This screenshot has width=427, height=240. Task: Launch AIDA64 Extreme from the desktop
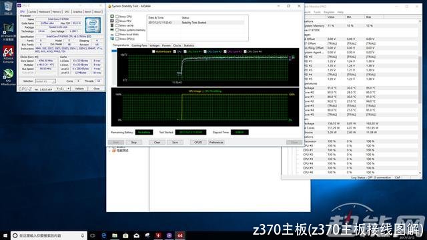tap(8, 55)
